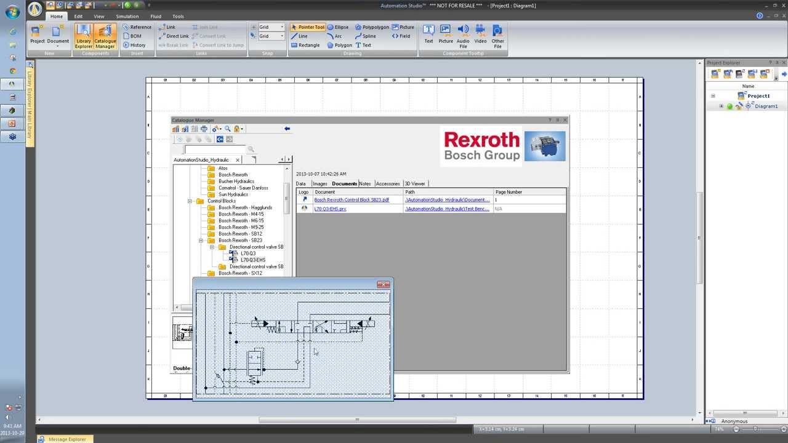Select the Line drawing tool
The width and height of the screenshot is (788, 443).
click(x=299, y=36)
